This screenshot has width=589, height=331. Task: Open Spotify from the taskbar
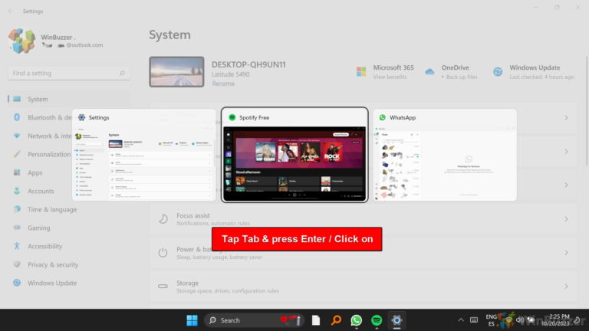pos(377,320)
